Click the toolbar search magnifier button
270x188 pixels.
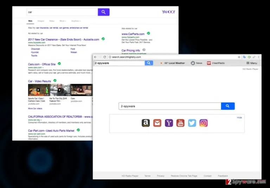coord(149,63)
